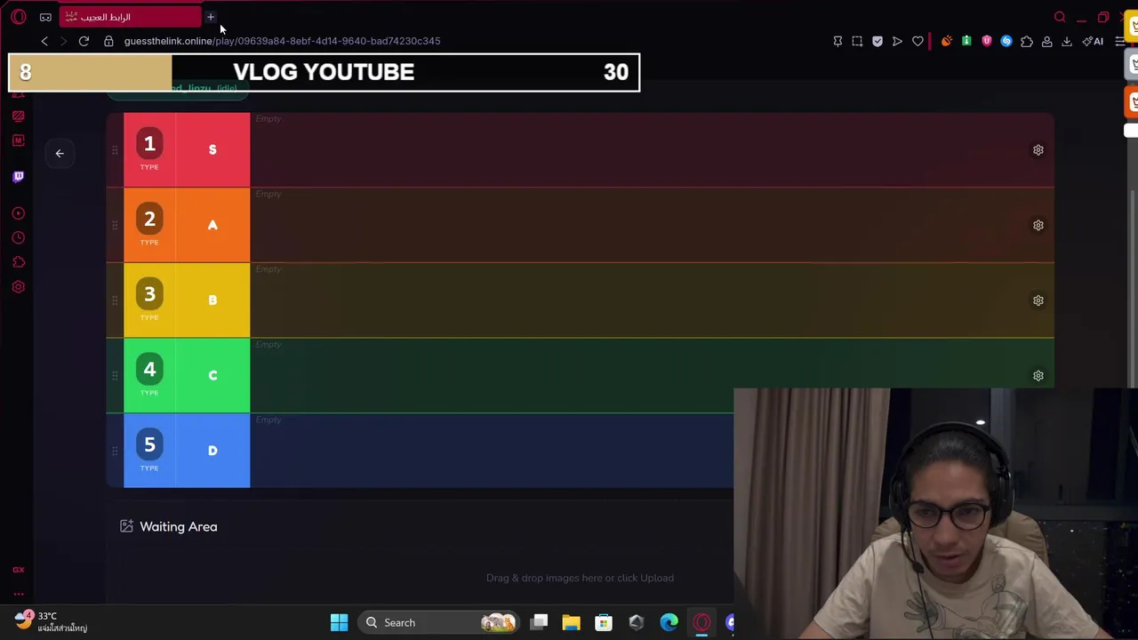Image resolution: width=1138 pixels, height=640 pixels.
Task: Open the extensions puzzle icon in toolbar
Action: [1027, 41]
